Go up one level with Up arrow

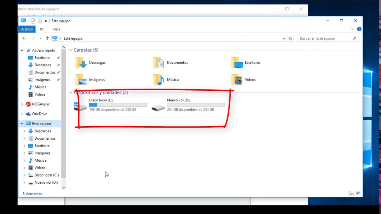(47, 38)
